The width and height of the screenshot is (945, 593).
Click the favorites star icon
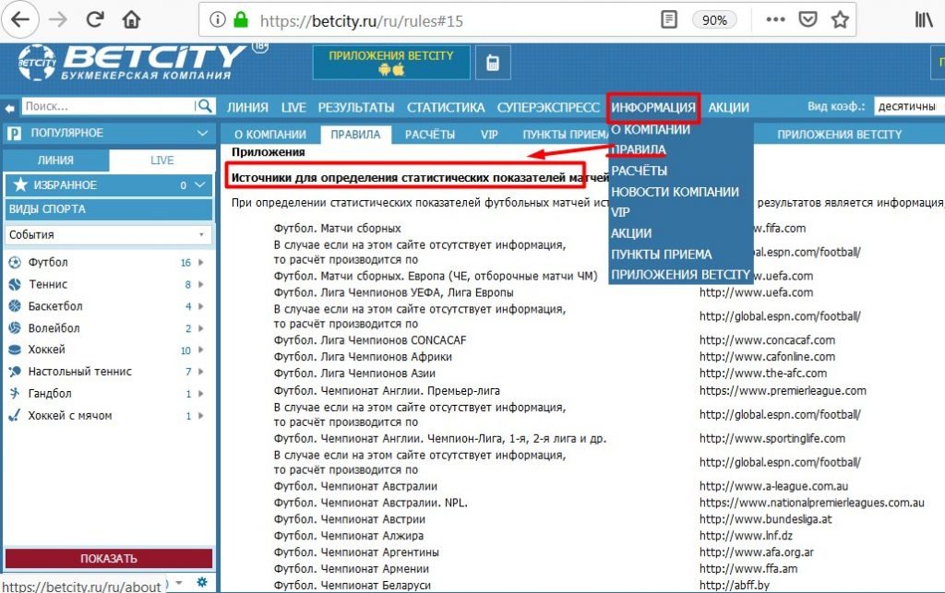pos(20,184)
